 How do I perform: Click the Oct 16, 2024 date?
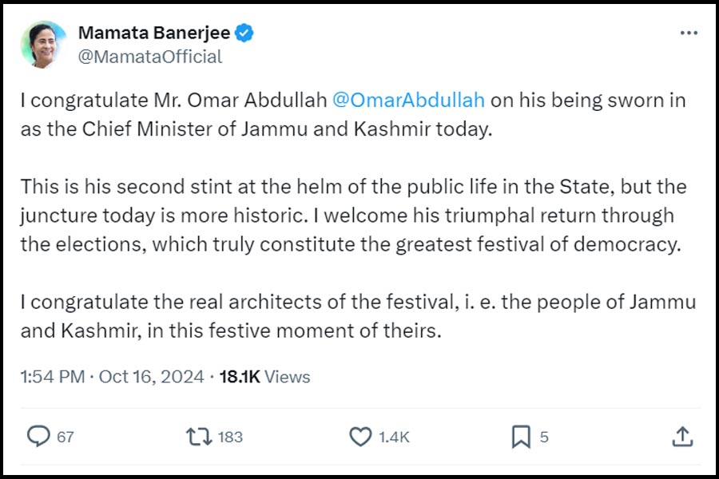(x=152, y=377)
